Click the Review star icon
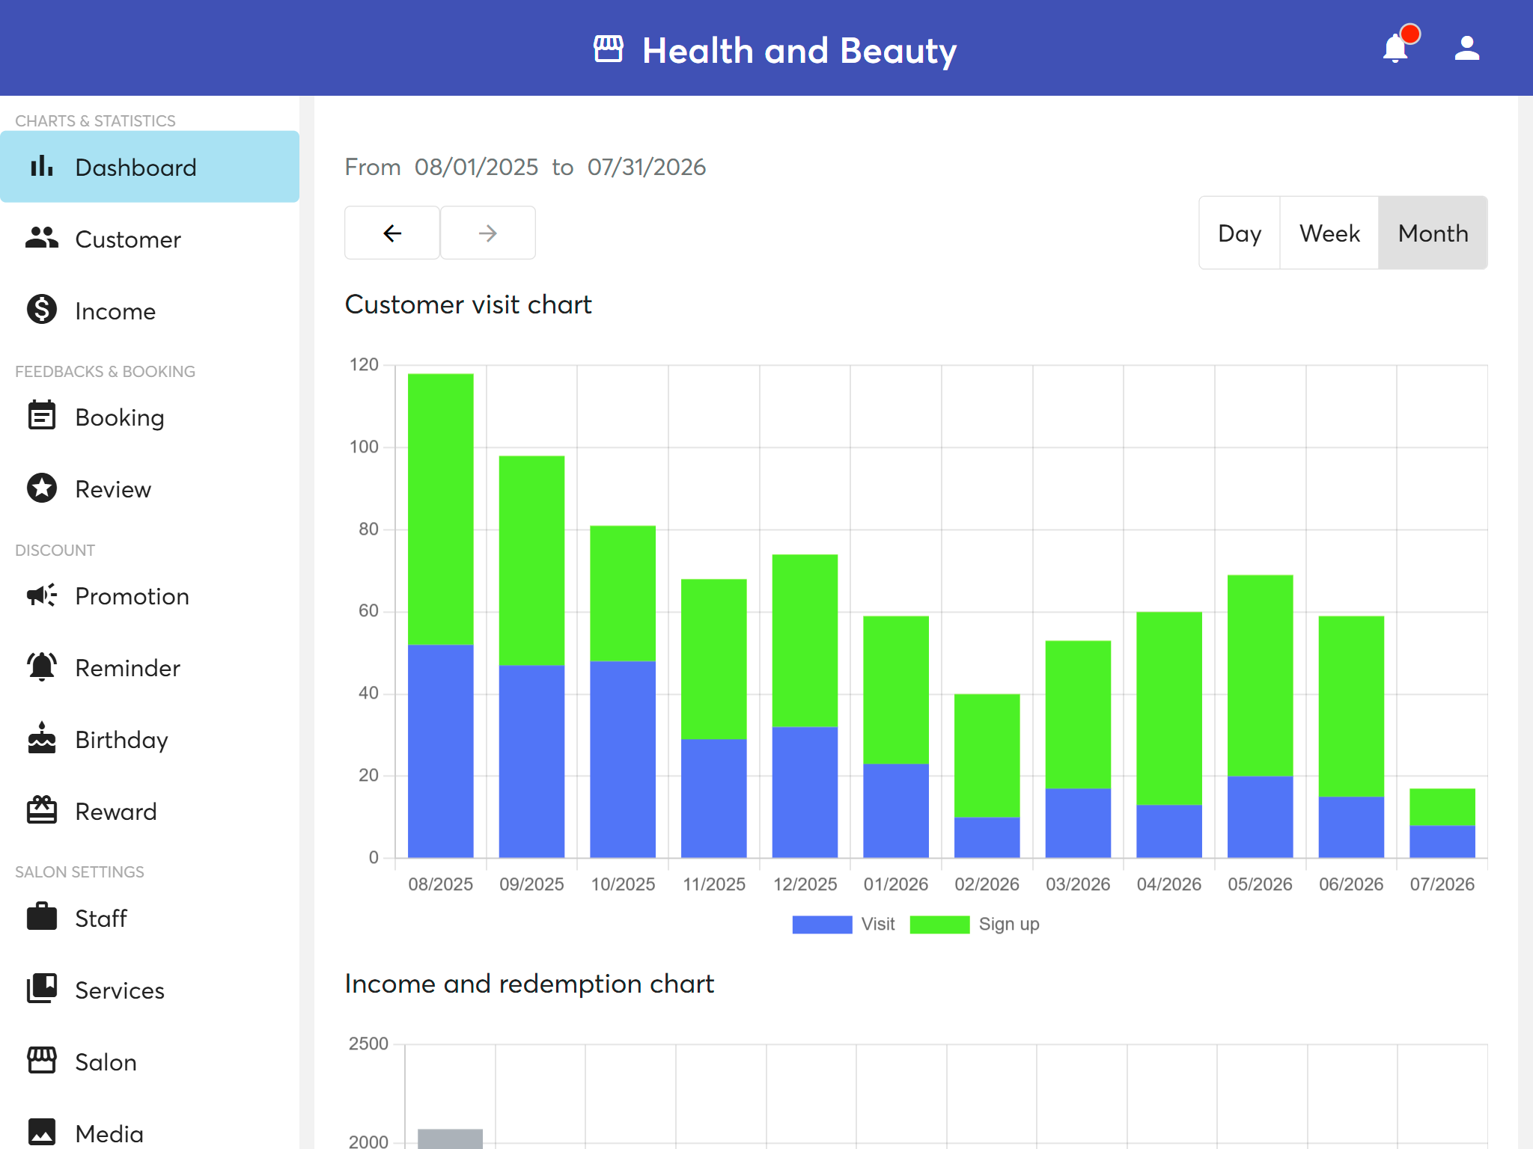 coord(42,488)
